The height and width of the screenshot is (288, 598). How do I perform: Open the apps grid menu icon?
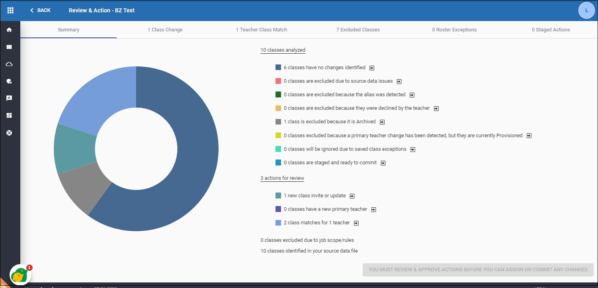[x=10, y=10]
